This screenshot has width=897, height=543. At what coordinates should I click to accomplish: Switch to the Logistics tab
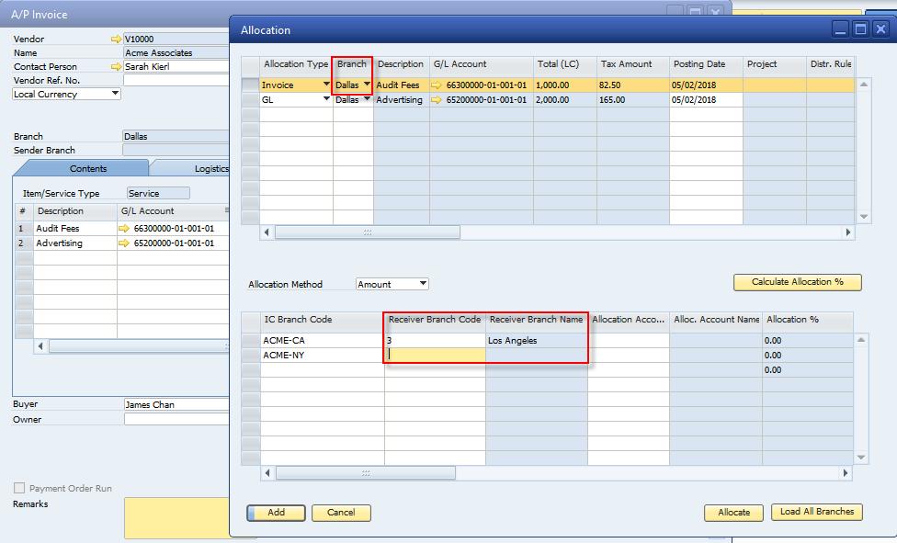coord(211,167)
